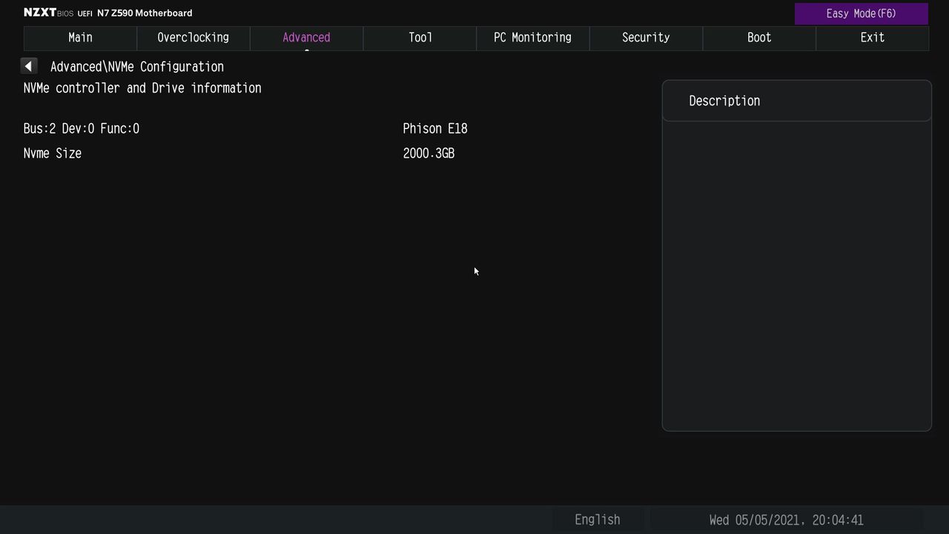Click the 2000.3GB size value
Screen dimensions: 949x534
coord(429,154)
